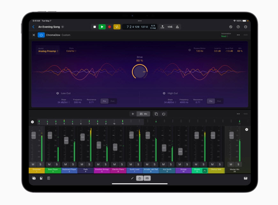Select Pre for the Low Cut filter
Viewport: 278px width, 205px height.
click(x=104, y=101)
